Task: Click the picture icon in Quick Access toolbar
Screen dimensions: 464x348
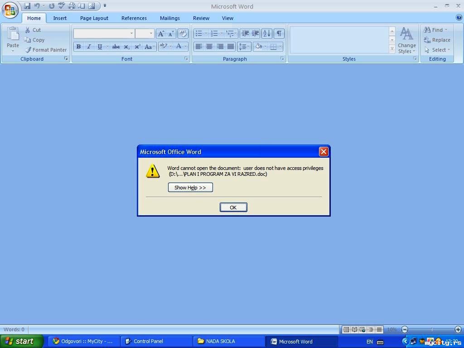Action: pyautogui.click(x=92, y=6)
